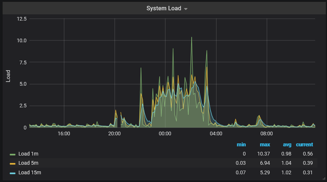This screenshot has width=327, height=182.
Task: Toggle the Load 1m series label
Action: pyautogui.click(x=29, y=154)
